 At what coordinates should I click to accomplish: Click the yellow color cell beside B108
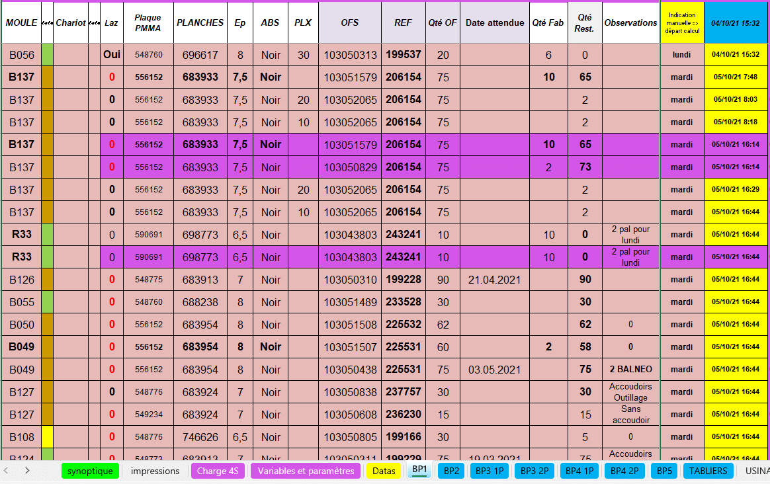click(47, 437)
